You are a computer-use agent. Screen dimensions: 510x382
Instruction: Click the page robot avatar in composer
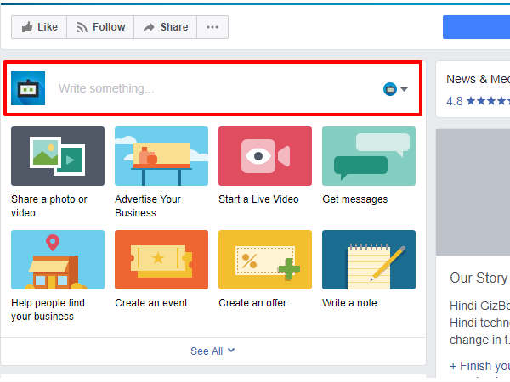click(28, 88)
